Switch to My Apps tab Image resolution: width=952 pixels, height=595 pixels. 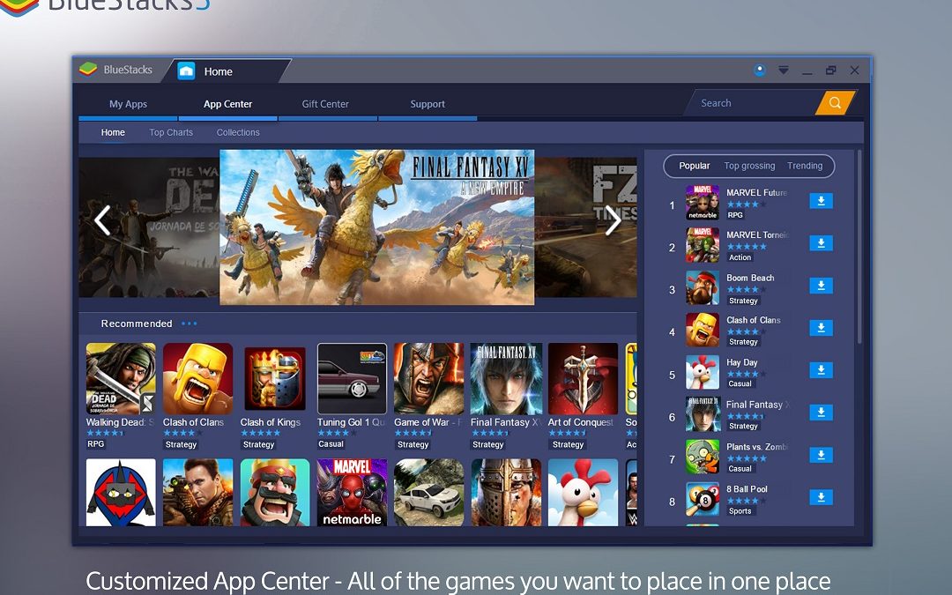click(128, 104)
